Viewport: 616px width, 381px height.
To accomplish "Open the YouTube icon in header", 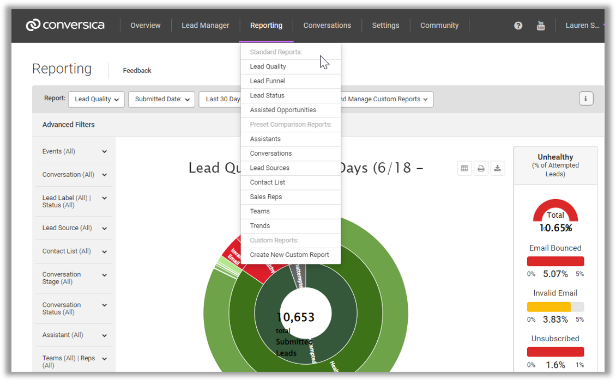I will tap(540, 26).
